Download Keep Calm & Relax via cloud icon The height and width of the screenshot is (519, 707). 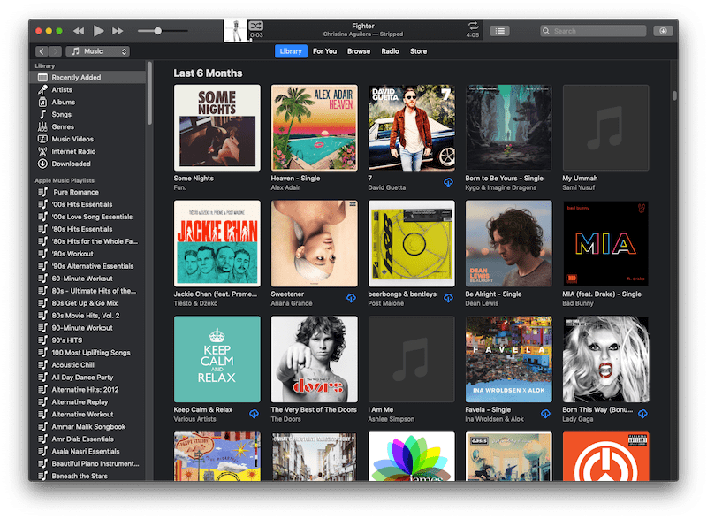tap(255, 414)
